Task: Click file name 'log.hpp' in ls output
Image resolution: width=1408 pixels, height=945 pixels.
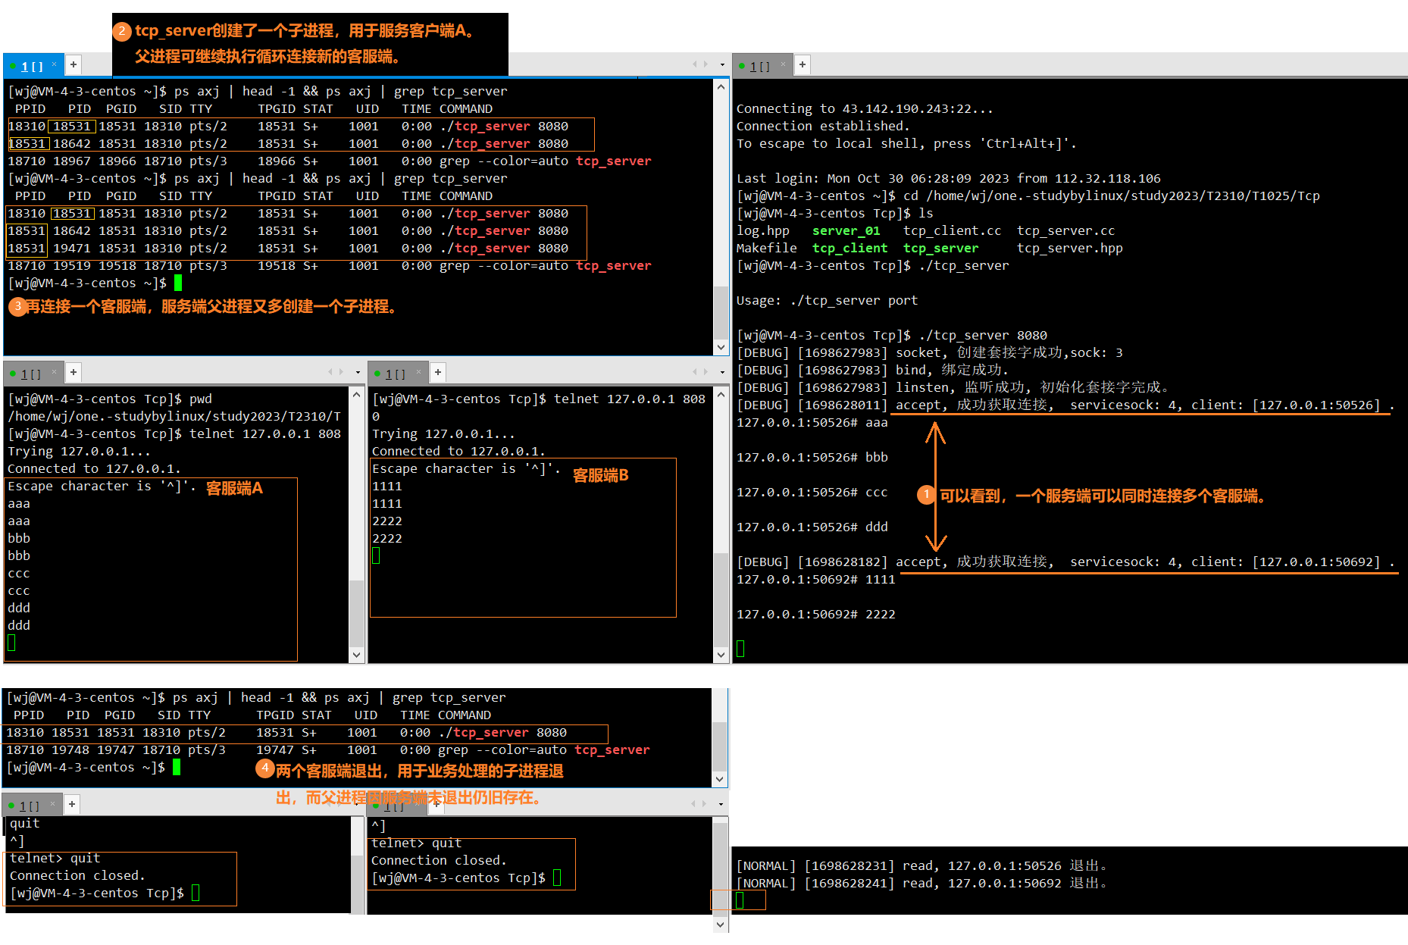Action: tap(763, 230)
